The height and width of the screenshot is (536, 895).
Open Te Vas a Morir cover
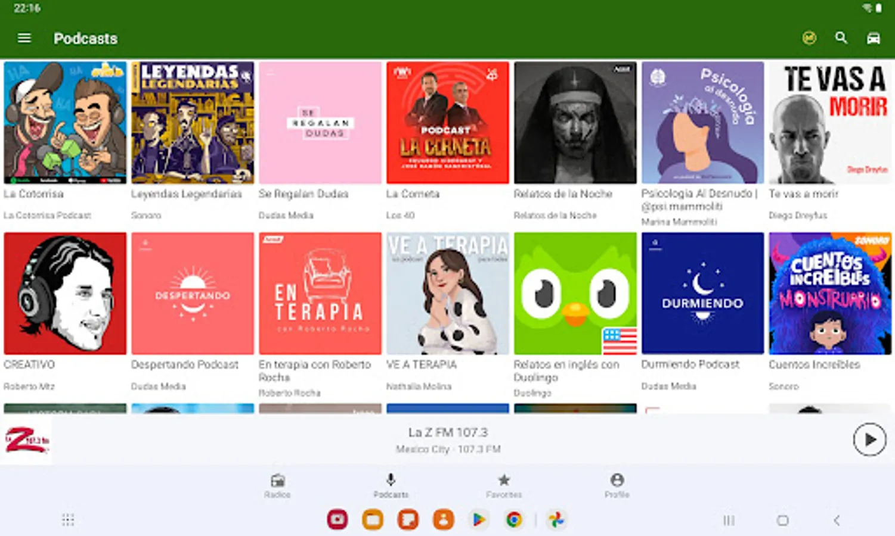click(x=831, y=123)
